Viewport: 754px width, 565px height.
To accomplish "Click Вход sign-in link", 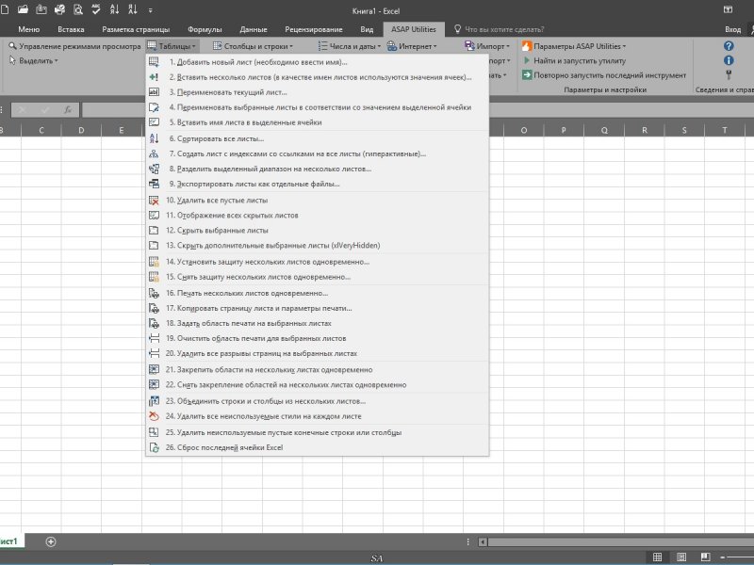I will pyautogui.click(x=733, y=29).
